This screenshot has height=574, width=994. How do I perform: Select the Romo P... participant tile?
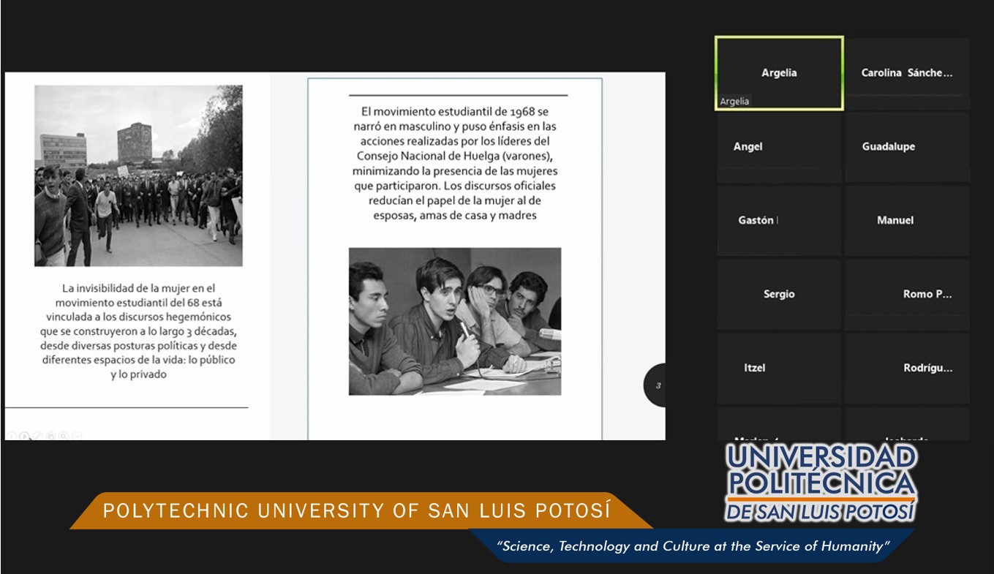click(x=907, y=295)
